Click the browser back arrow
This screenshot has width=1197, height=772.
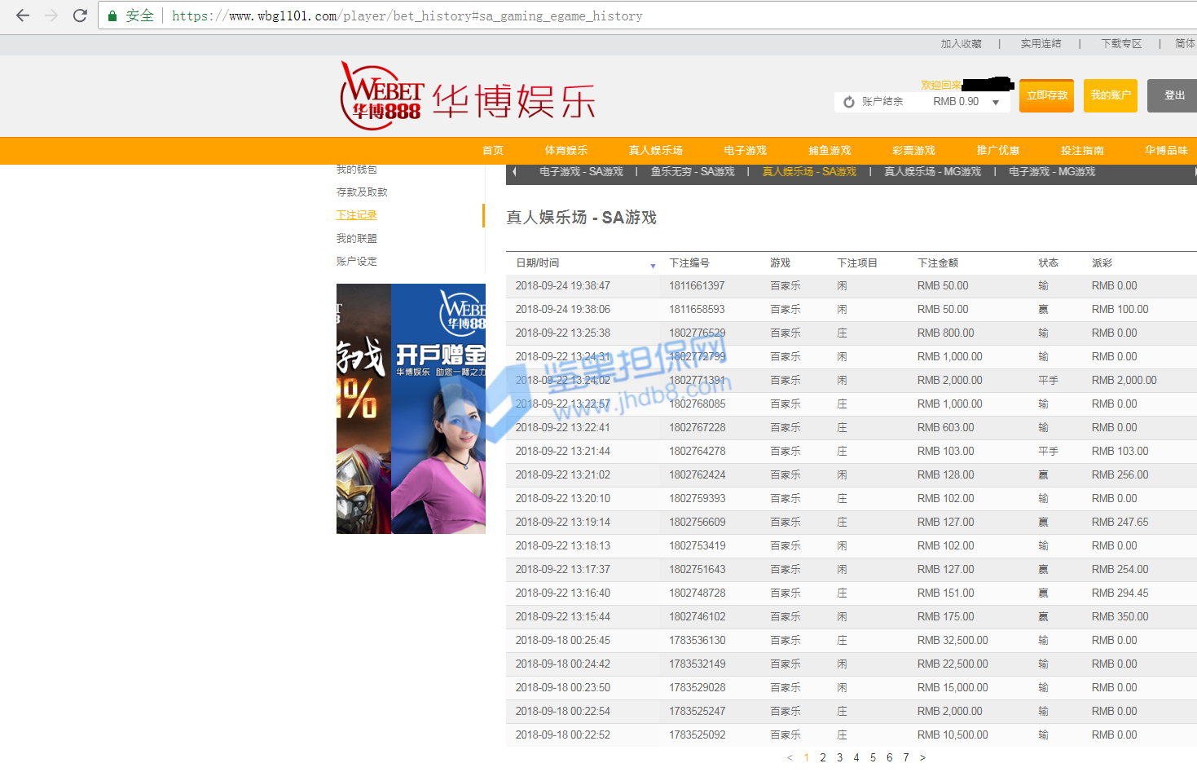point(23,15)
